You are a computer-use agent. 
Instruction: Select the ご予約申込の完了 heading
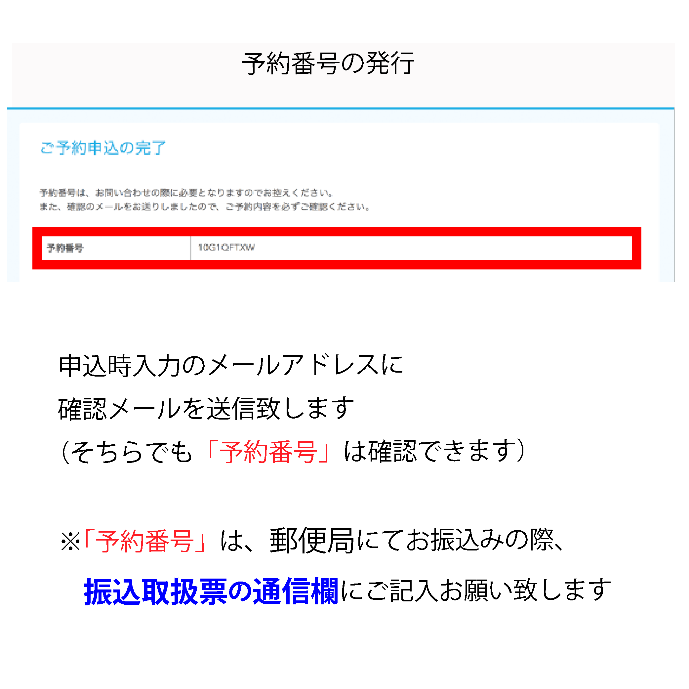(x=103, y=148)
